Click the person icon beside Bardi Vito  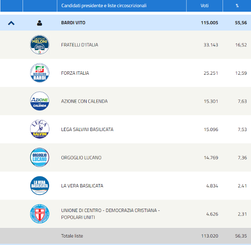click(x=40, y=23)
